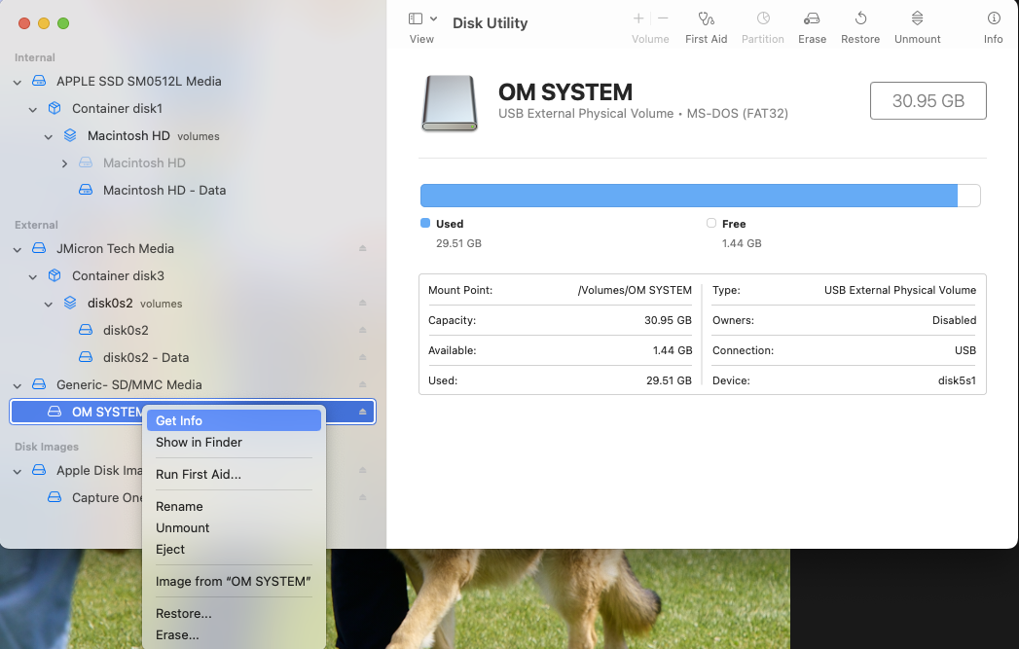
Task: Click the Erase toolbar icon
Action: 812,19
